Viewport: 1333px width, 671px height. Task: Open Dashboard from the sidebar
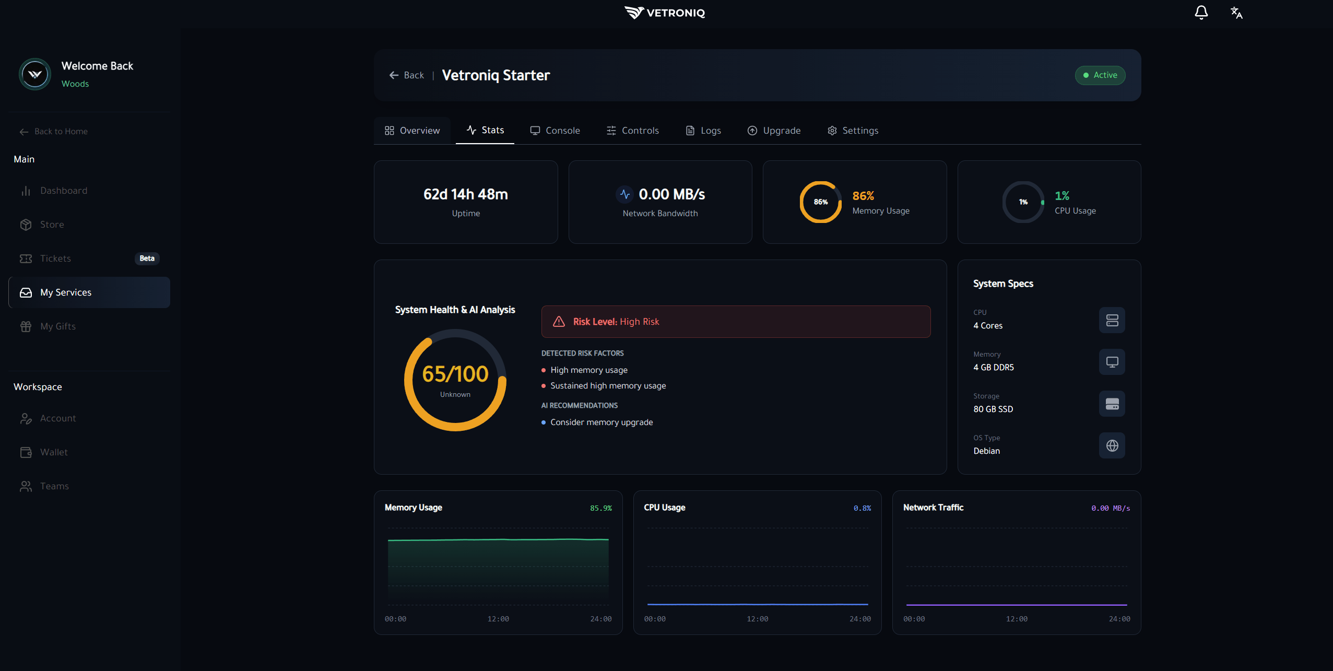tap(89, 191)
